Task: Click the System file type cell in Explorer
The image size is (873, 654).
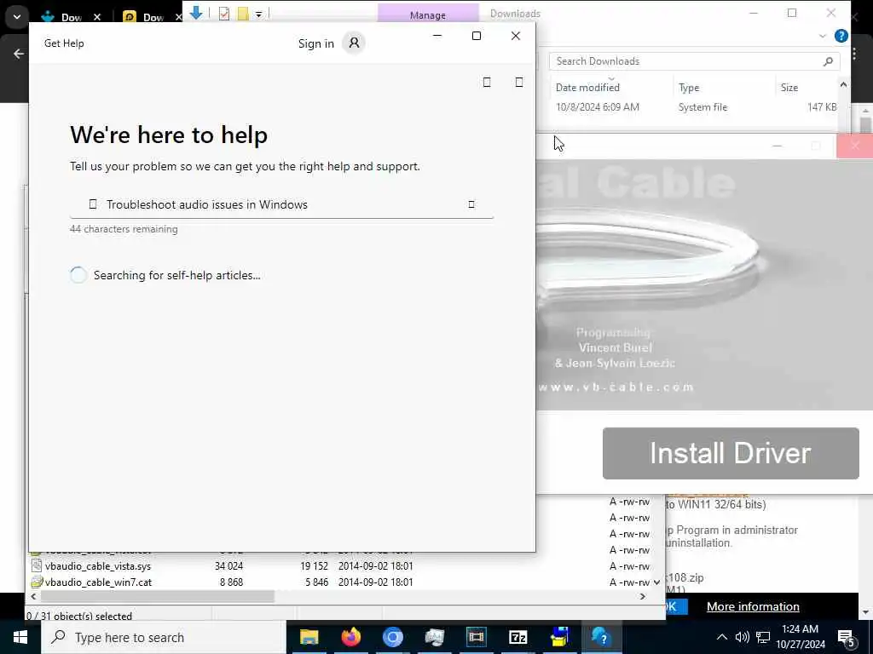Action: 702,106
